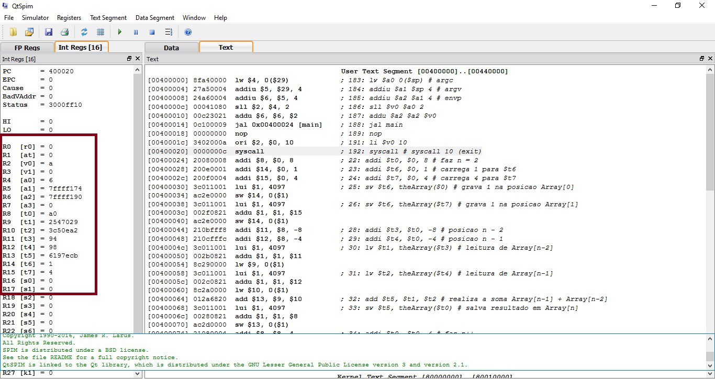The image size is (715, 379).
Task: Click the jal main instruction line at 00400014
Action: pyautogui.click(x=275, y=125)
